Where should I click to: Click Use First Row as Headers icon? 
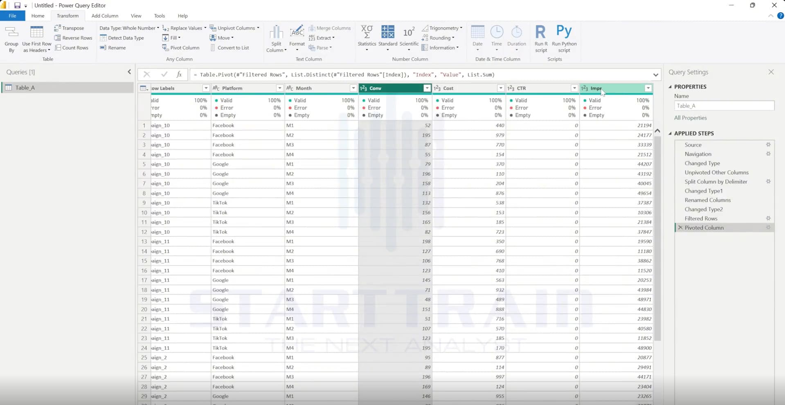point(37,32)
